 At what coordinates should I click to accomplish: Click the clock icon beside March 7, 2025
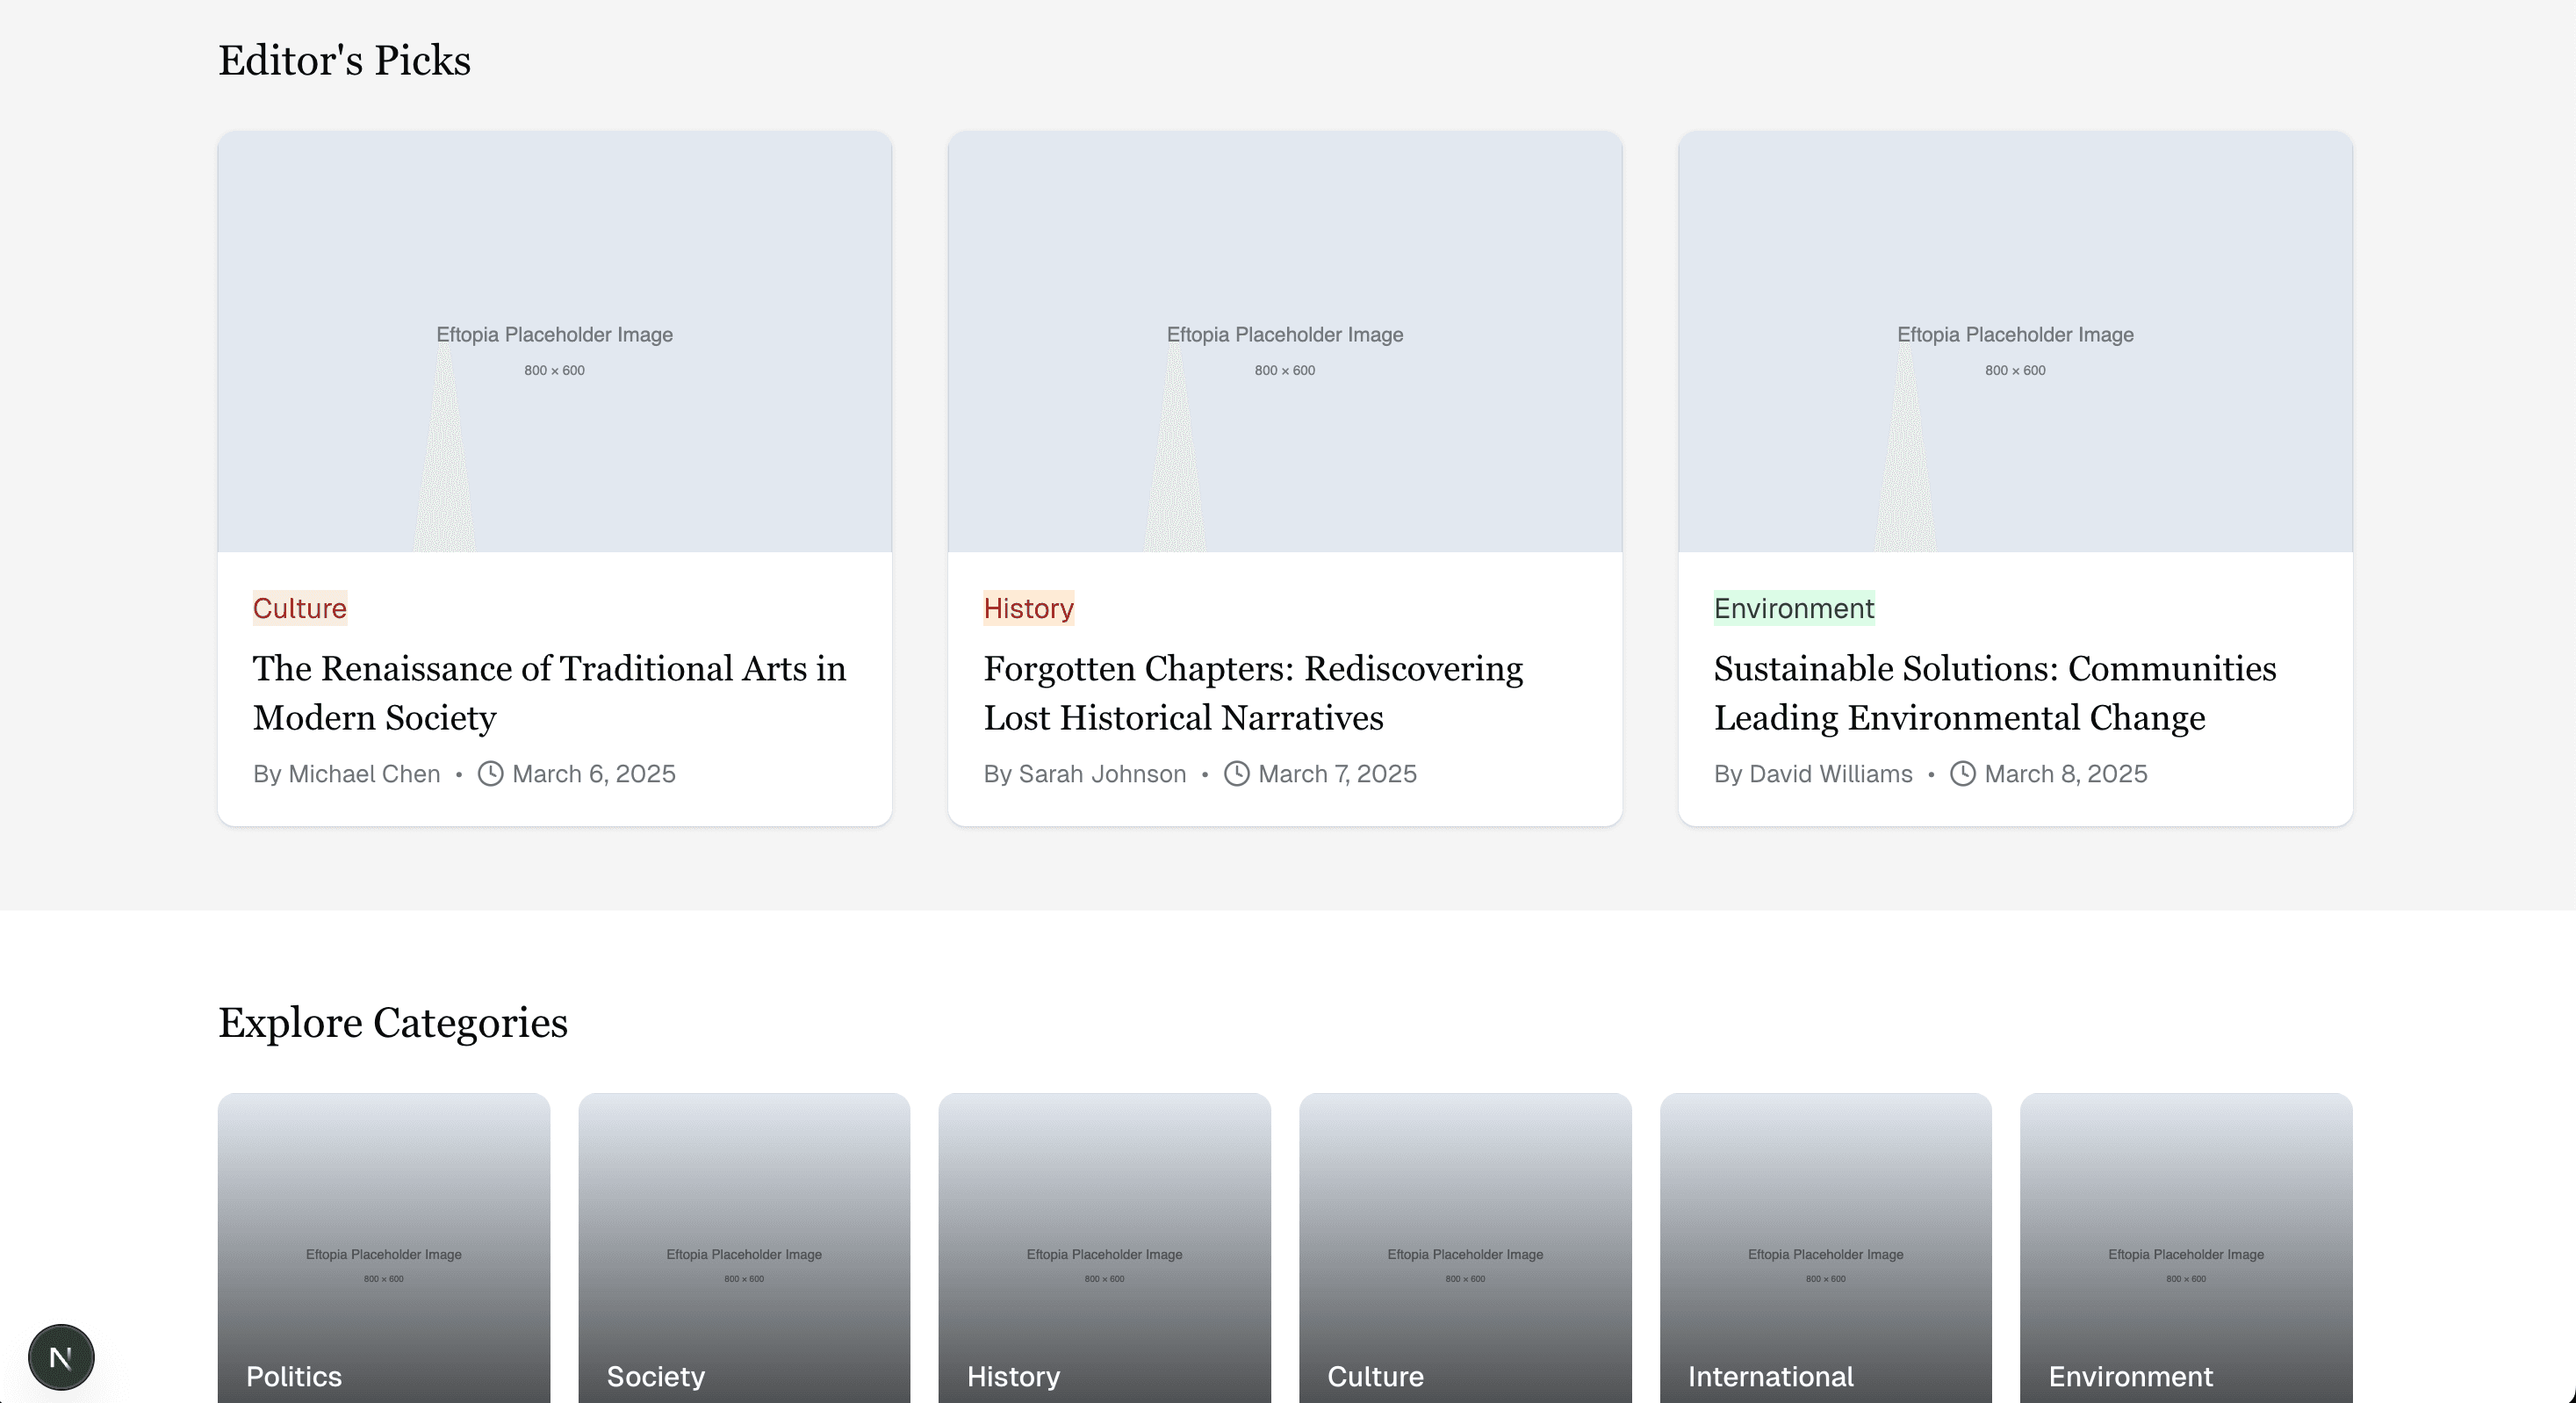[x=1237, y=774]
